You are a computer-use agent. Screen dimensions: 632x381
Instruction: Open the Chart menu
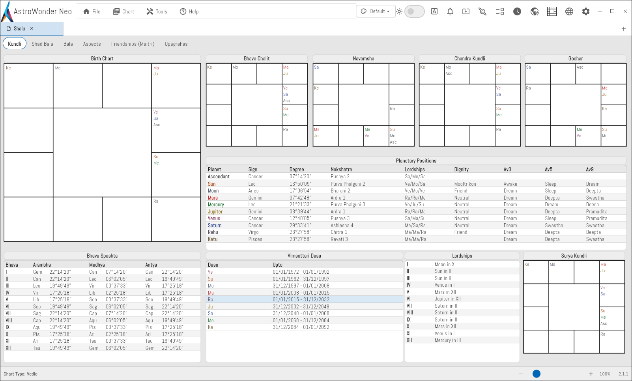pyautogui.click(x=123, y=11)
